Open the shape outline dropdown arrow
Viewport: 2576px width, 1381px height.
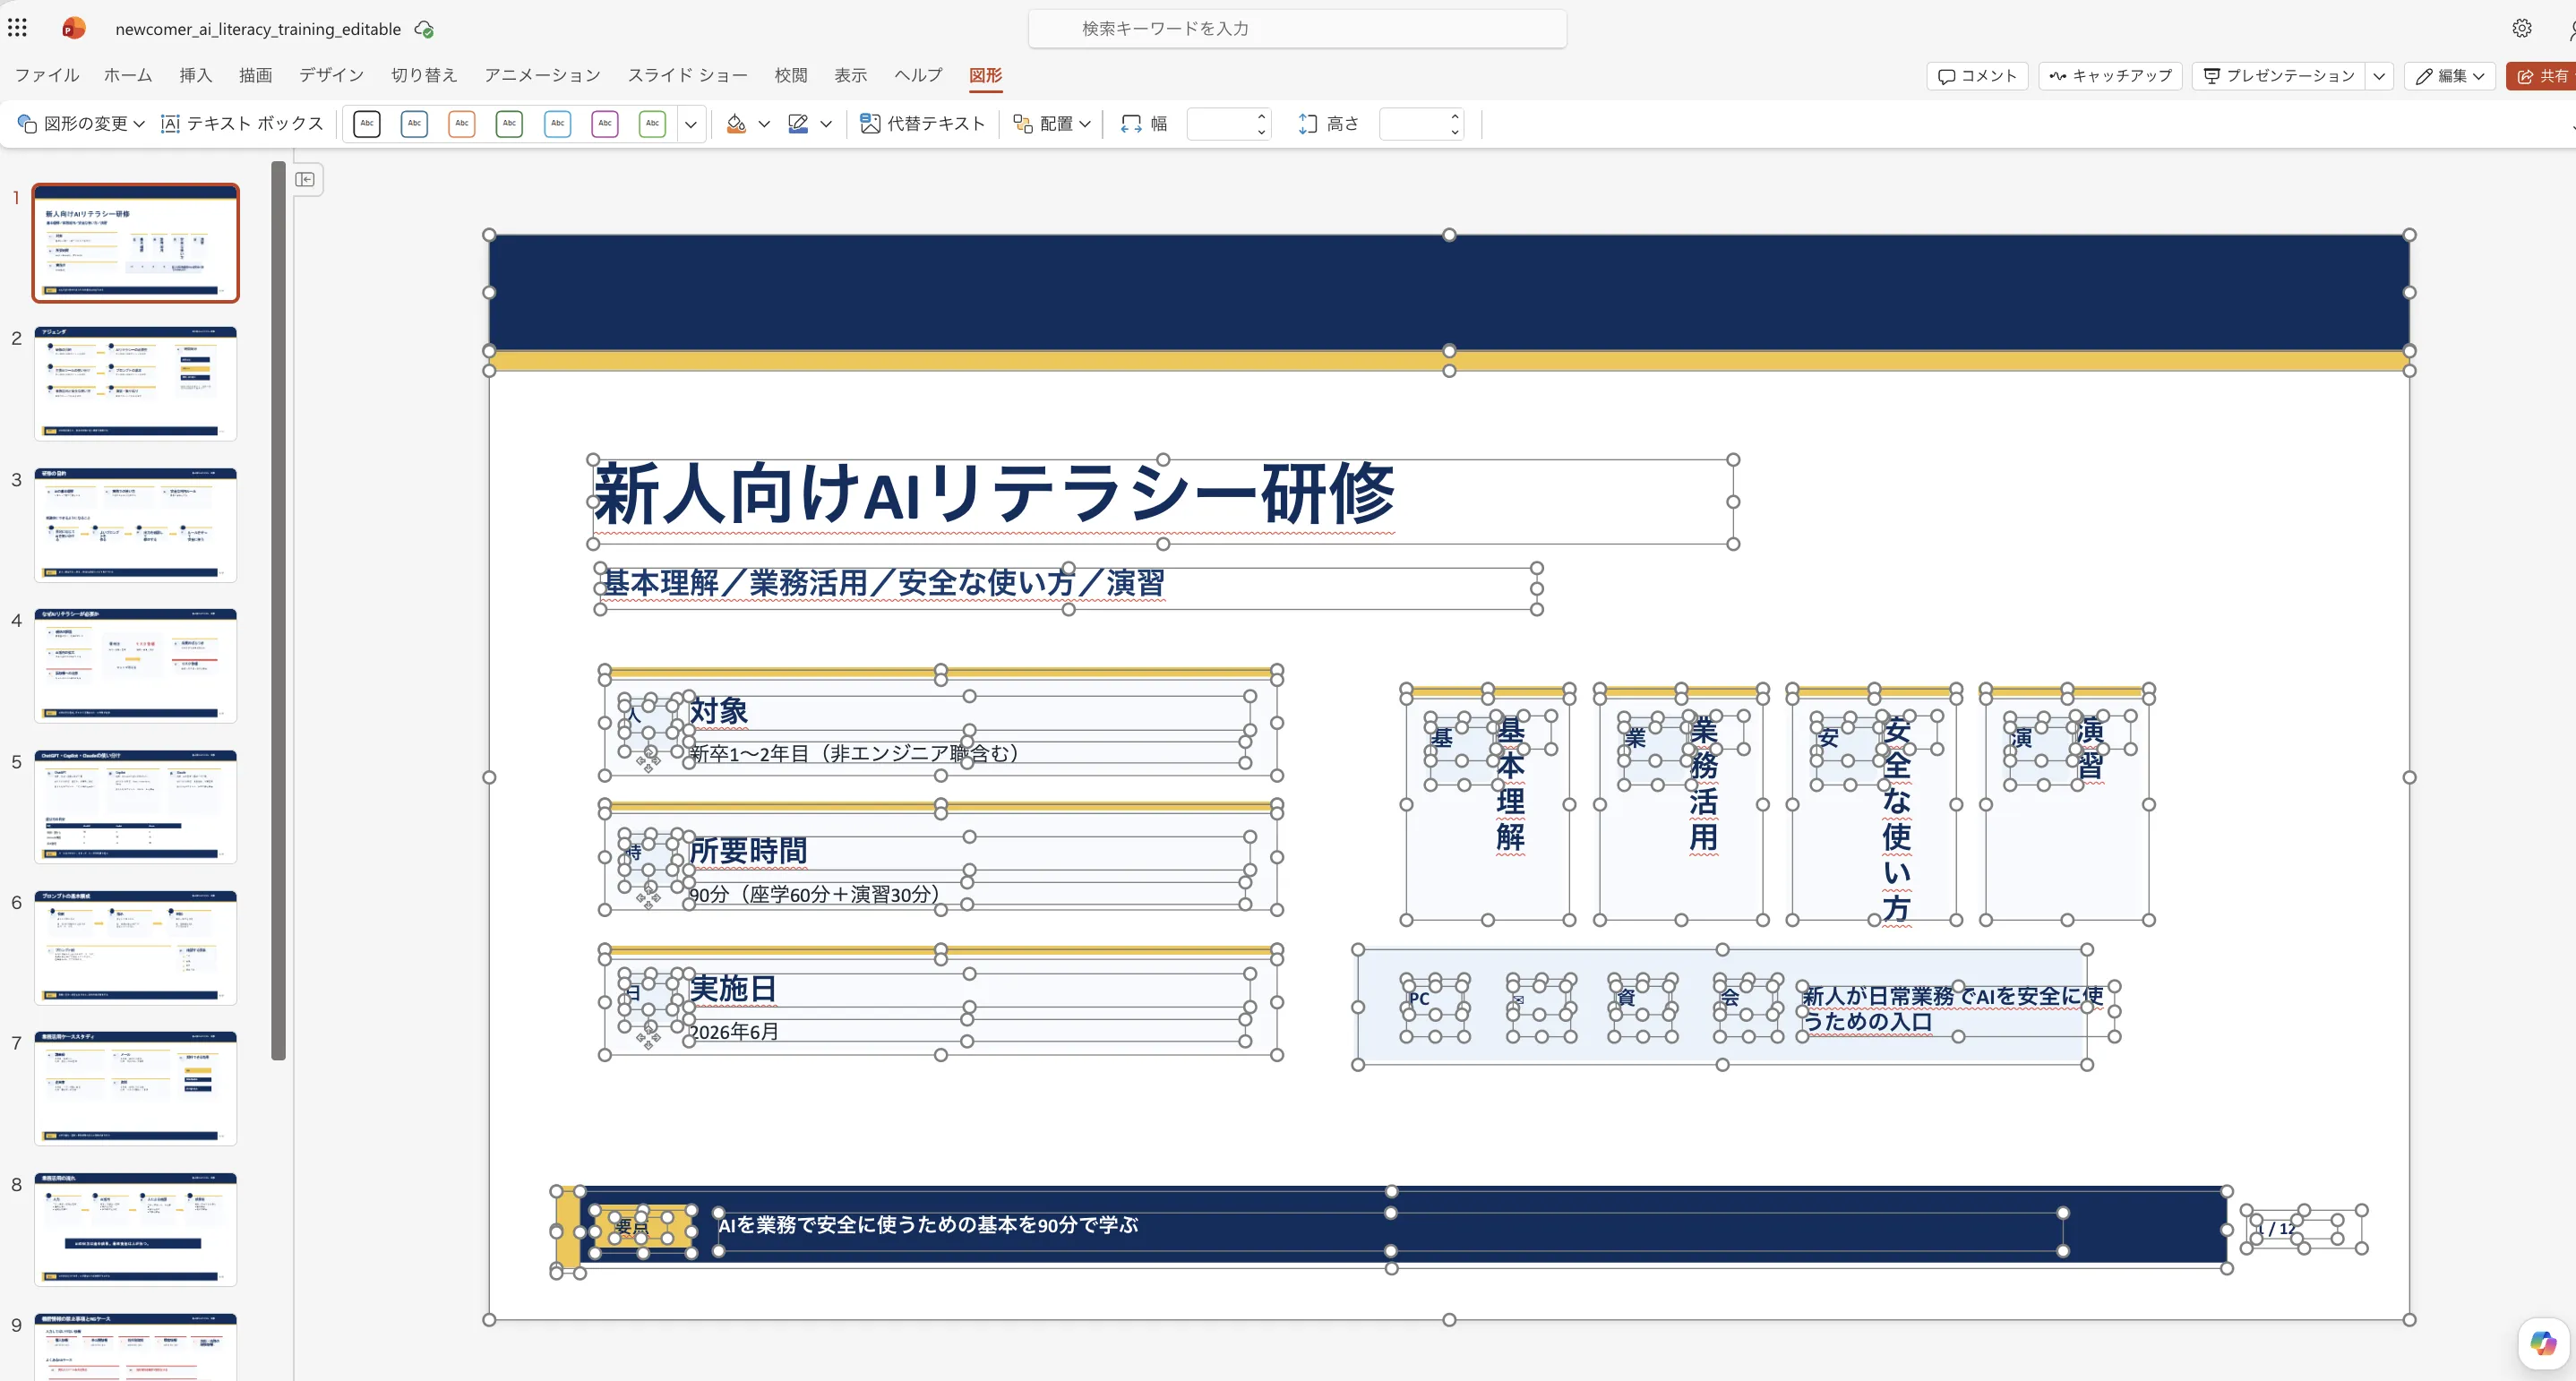pos(826,124)
